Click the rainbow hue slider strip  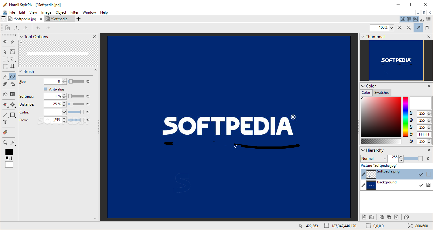coord(405,117)
